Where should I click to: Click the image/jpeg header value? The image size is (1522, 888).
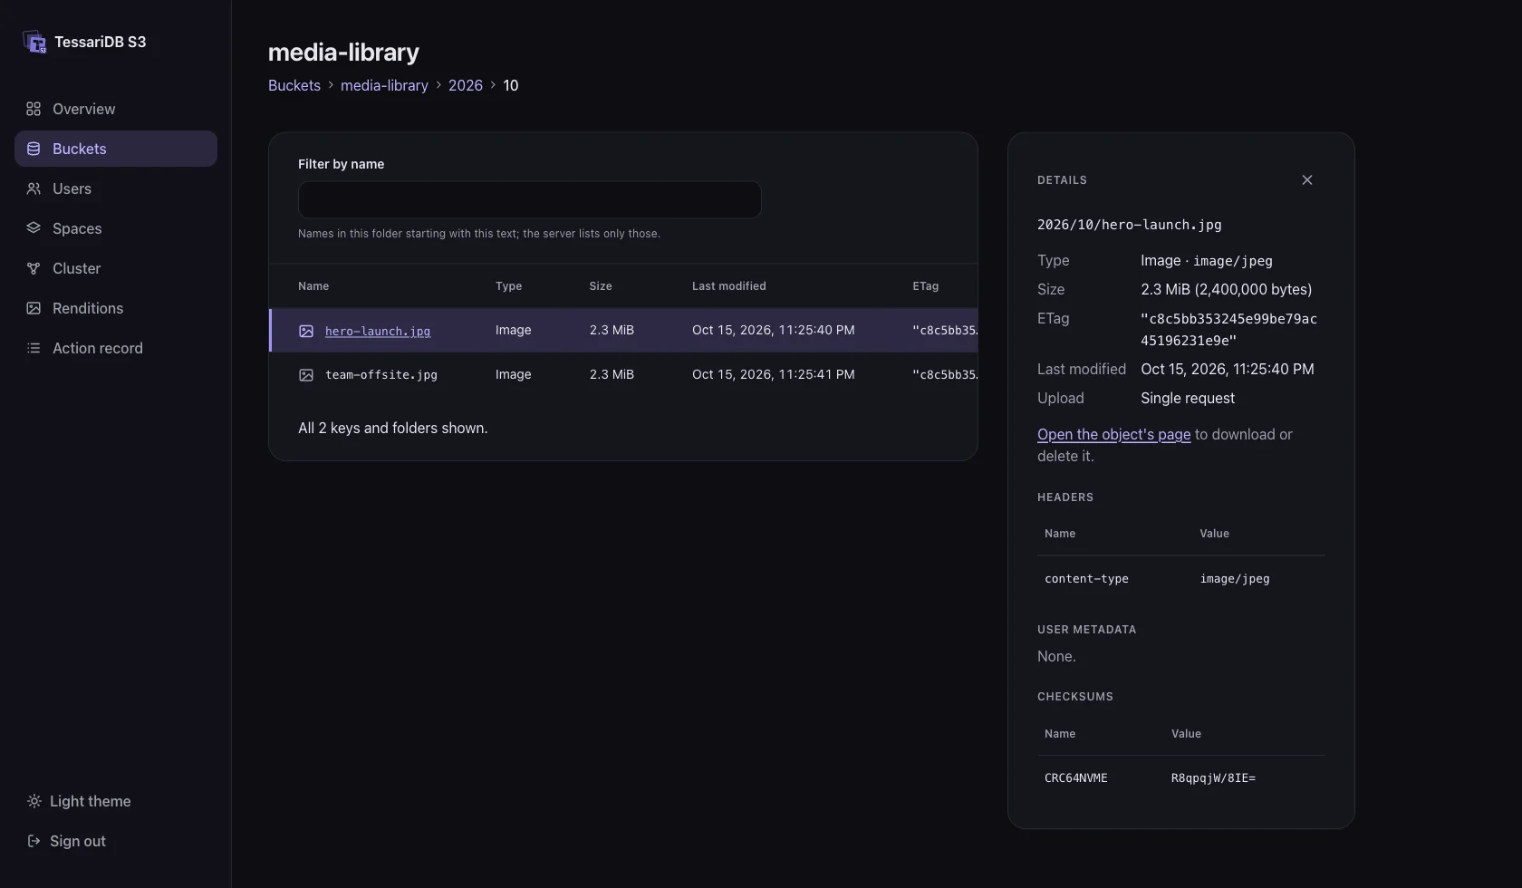click(x=1235, y=579)
